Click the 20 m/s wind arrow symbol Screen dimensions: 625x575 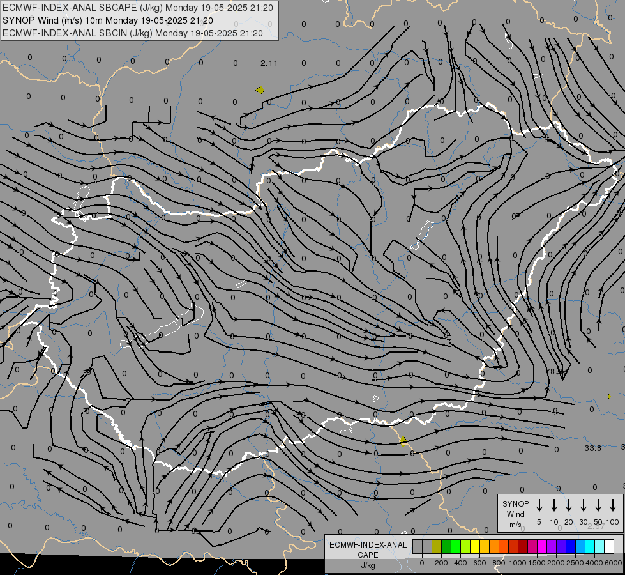coord(569,505)
